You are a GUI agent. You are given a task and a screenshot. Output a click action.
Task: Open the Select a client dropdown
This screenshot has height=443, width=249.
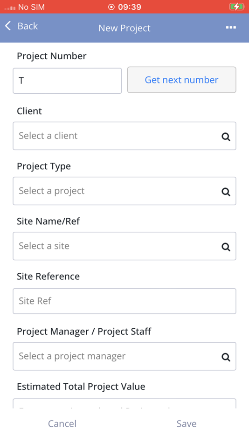124,136
